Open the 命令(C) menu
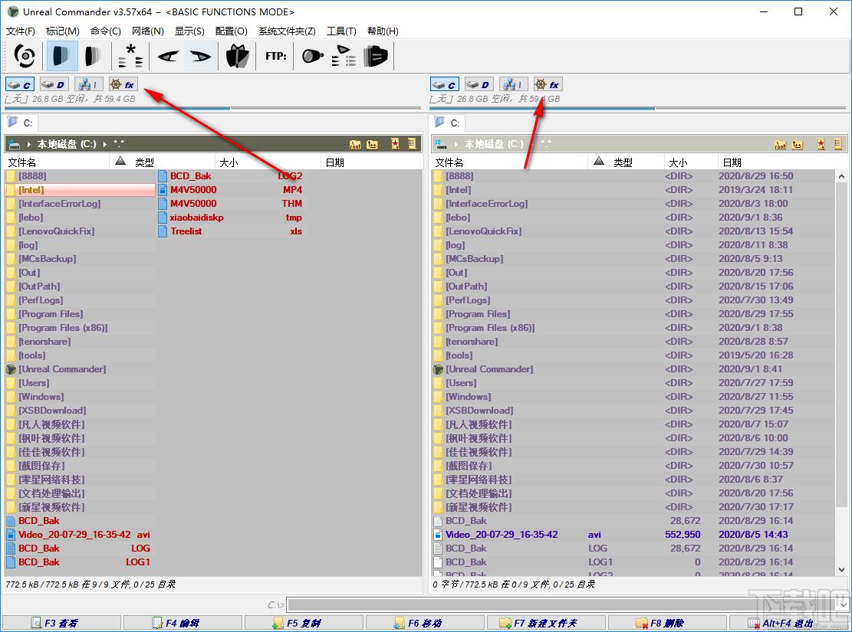This screenshot has height=632, width=852. pyautogui.click(x=105, y=31)
